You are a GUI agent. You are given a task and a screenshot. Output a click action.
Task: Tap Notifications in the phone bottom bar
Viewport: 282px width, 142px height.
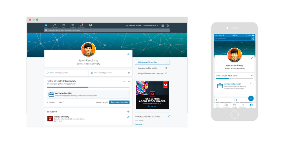243,106
